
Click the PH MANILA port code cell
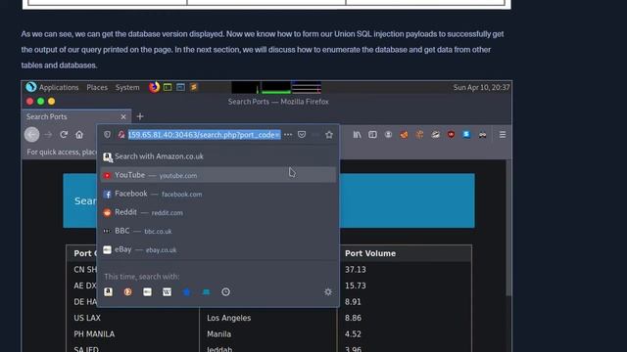pyautogui.click(x=94, y=334)
